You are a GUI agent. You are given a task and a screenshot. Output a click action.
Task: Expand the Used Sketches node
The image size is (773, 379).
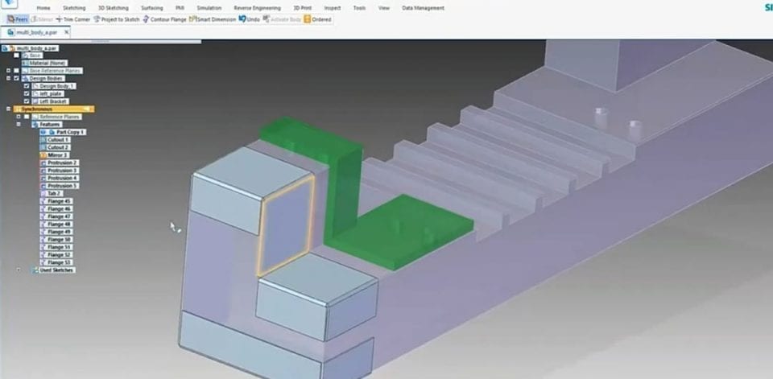(x=19, y=270)
